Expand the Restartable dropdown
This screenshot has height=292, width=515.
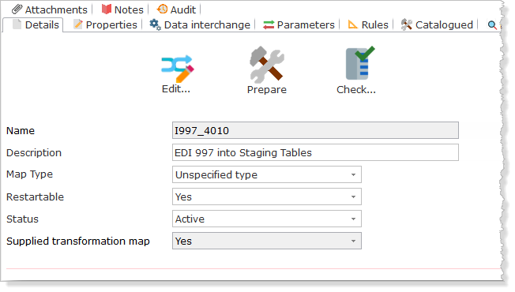(x=267, y=197)
